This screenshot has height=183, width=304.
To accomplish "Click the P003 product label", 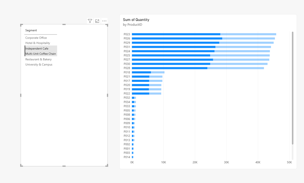I will pyautogui.click(x=127, y=153).
